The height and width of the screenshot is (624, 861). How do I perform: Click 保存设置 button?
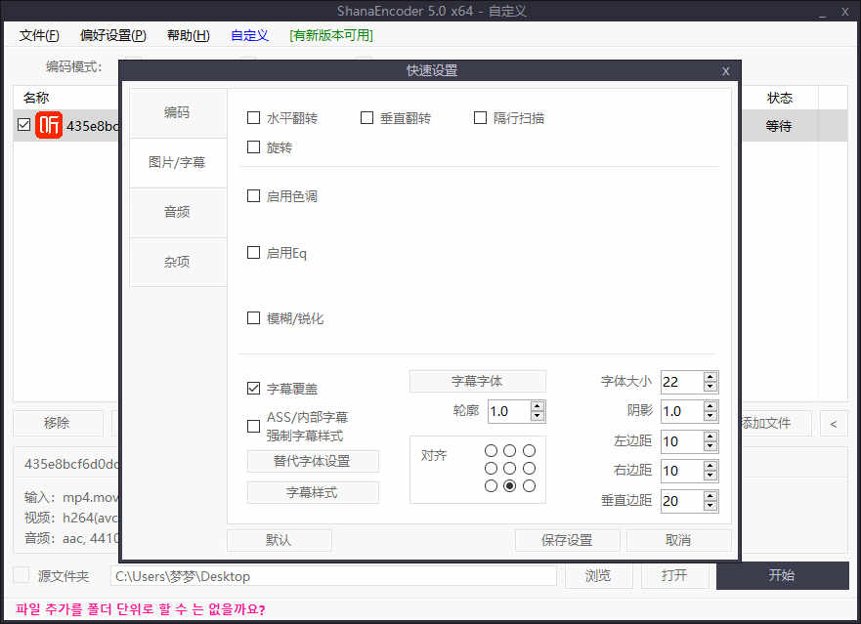click(x=567, y=540)
